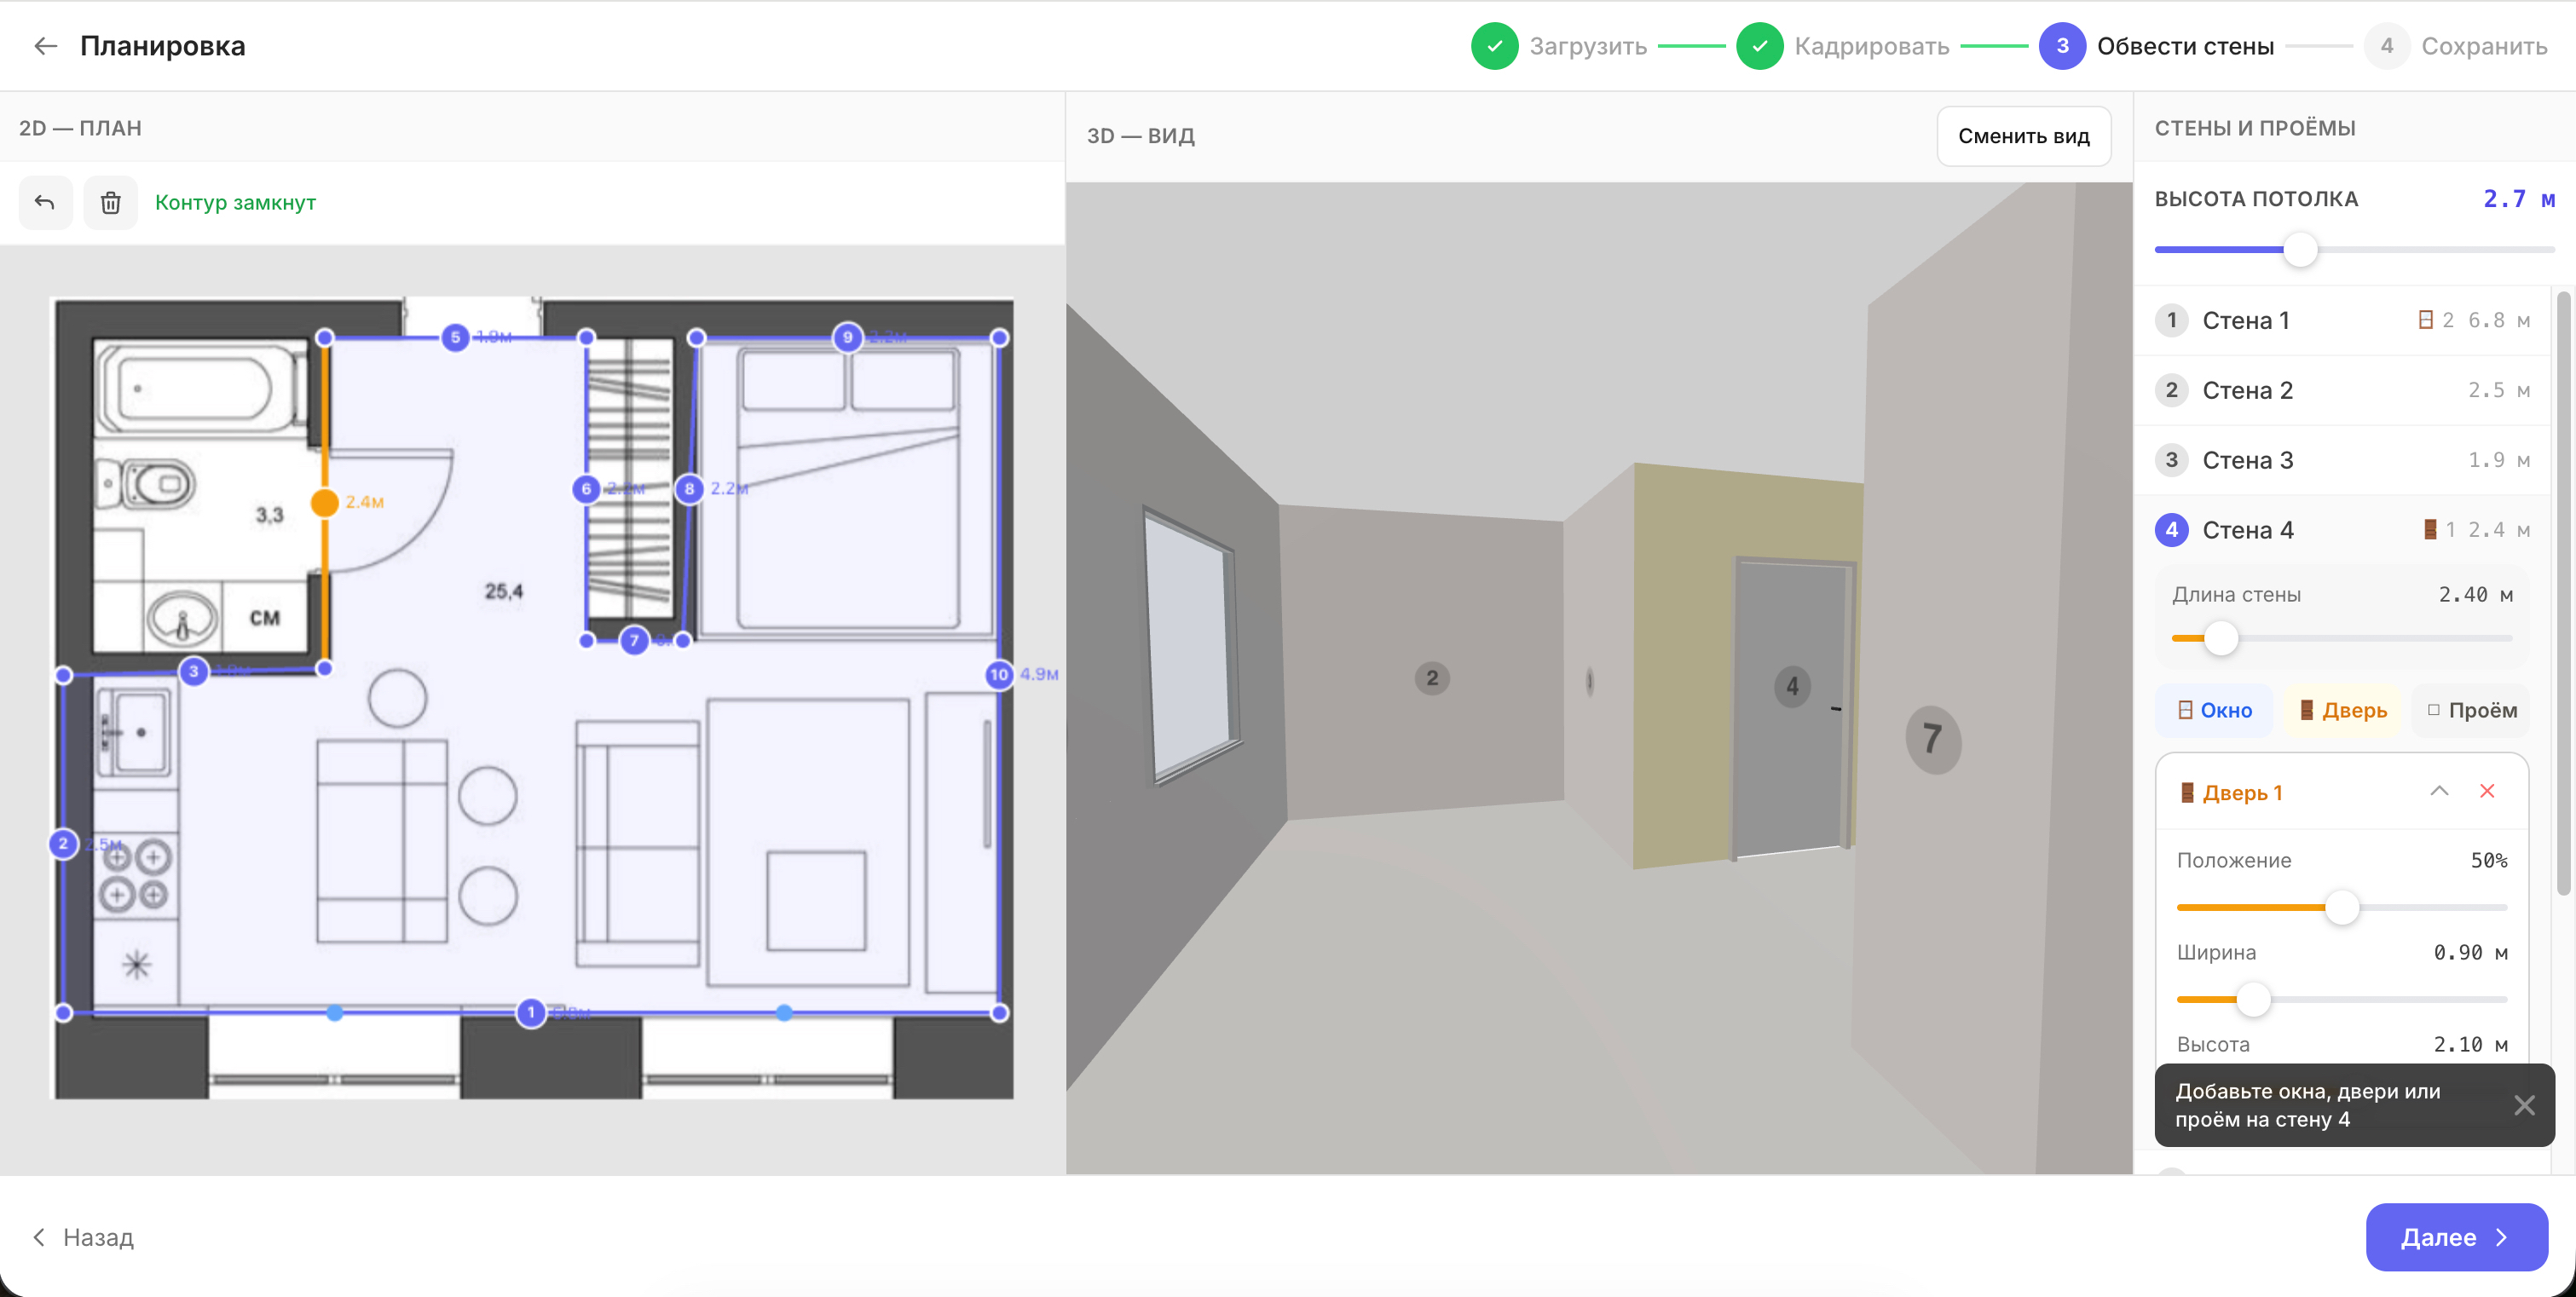Click the orange wall 4 midpoint handle
This screenshot has height=1297, width=2576.
324,502
